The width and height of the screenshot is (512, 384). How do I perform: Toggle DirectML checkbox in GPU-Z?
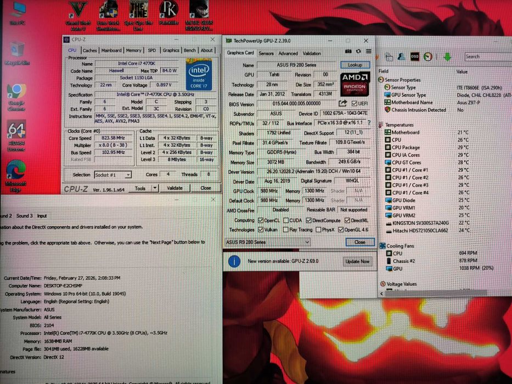click(347, 221)
